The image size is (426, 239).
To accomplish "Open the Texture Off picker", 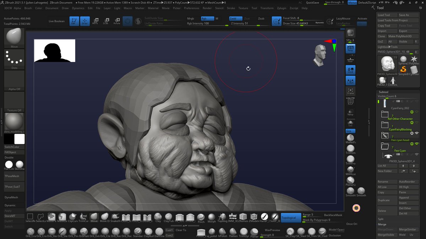I will pos(14,102).
